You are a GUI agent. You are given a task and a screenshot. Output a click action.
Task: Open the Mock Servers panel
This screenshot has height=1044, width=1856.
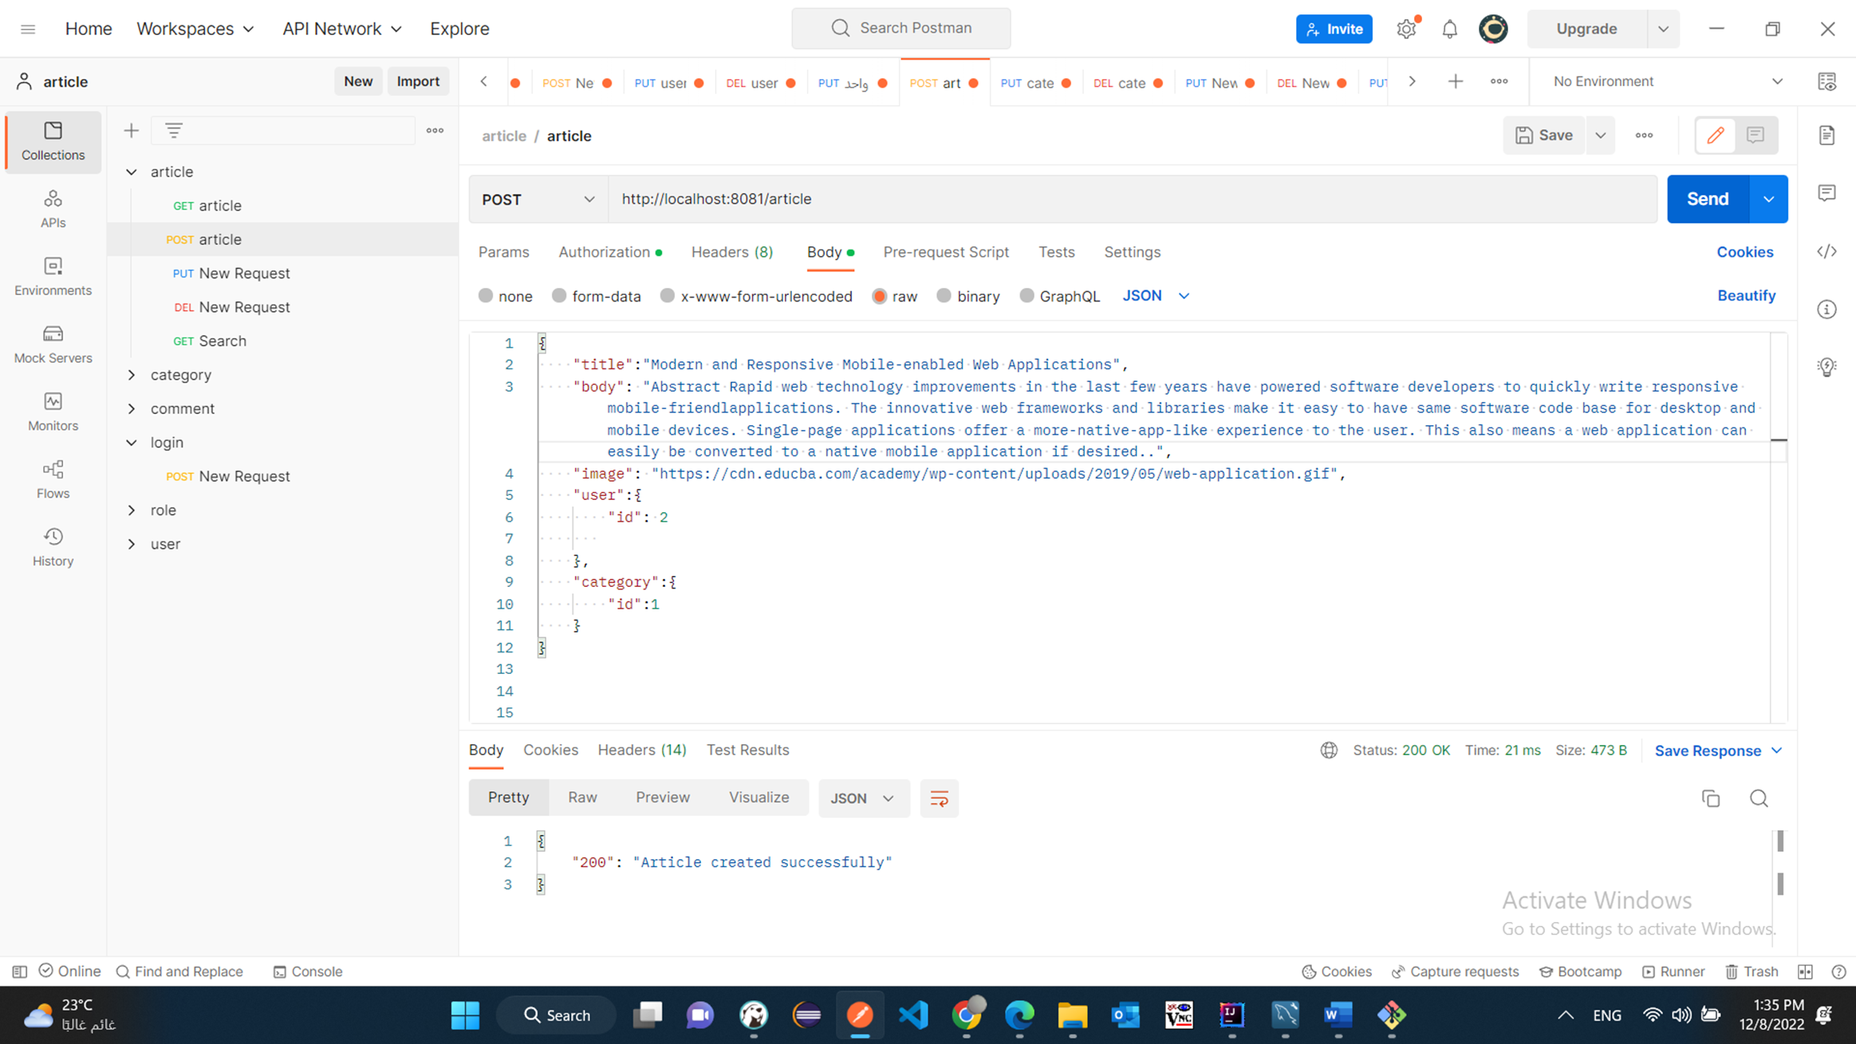[x=53, y=345]
